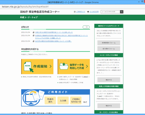Open the first 2021/01/04 news link
The width and height of the screenshot is (145, 115).
[x=54, y=32]
